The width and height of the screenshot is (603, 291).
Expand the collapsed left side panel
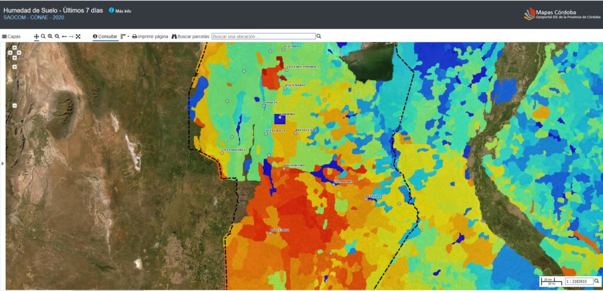click(2, 163)
